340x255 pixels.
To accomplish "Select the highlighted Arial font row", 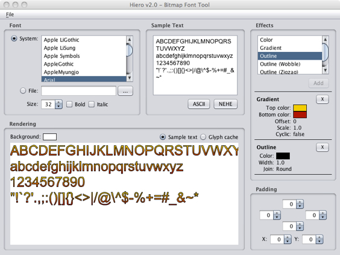I will coord(83,79).
